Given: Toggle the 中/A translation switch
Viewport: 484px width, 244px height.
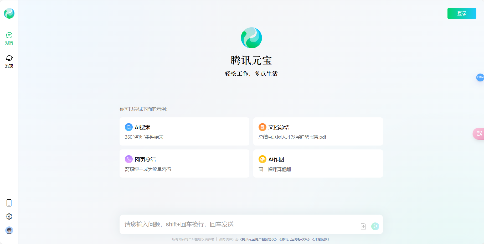Looking at the screenshot, I should (479, 133).
